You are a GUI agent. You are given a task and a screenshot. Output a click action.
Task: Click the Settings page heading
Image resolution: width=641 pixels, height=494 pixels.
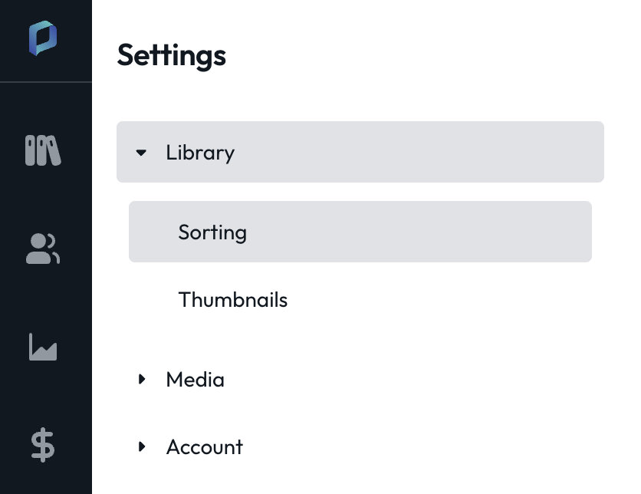(x=171, y=56)
